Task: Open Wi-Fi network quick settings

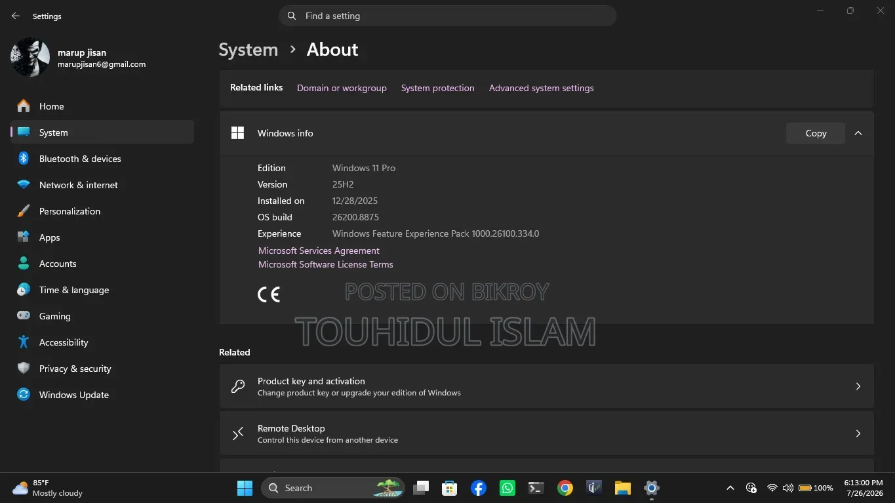Action: (x=772, y=488)
